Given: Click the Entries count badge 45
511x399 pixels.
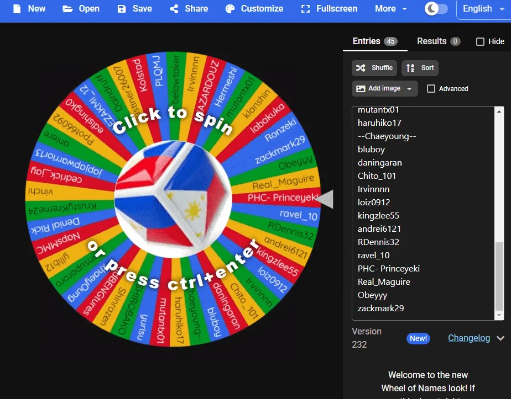Looking at the screenshot, I should pyautogui.click(x=390, y=41).
